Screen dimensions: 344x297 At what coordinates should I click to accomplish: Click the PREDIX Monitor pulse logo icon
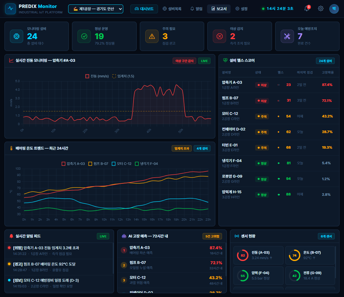click(11, 9)
